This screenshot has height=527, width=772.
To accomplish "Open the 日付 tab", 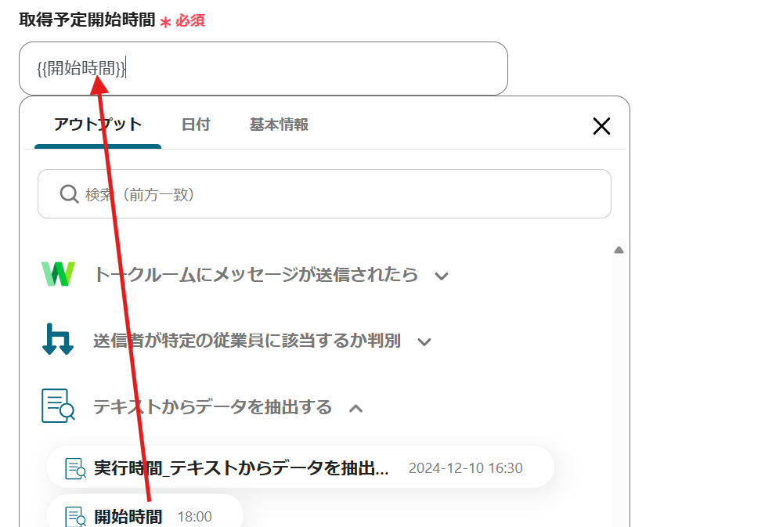I will [196, 125].
